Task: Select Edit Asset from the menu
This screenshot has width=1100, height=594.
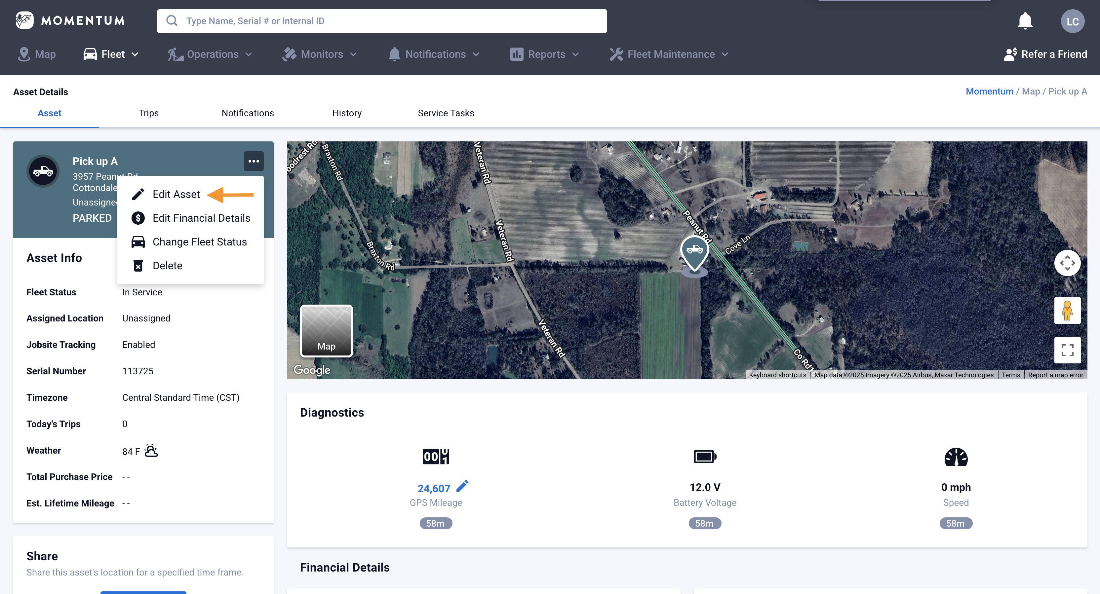Action: point(176,194)
